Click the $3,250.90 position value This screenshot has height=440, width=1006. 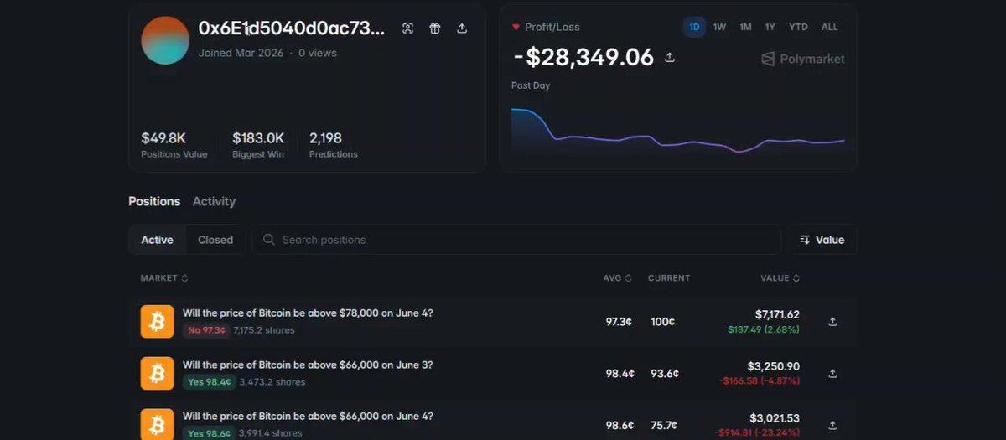click(x=773, y=367)
